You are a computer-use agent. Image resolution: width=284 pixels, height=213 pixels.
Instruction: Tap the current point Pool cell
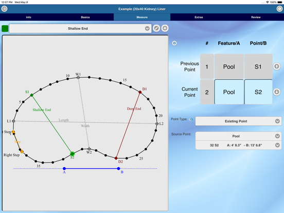(x=229, y=92)
